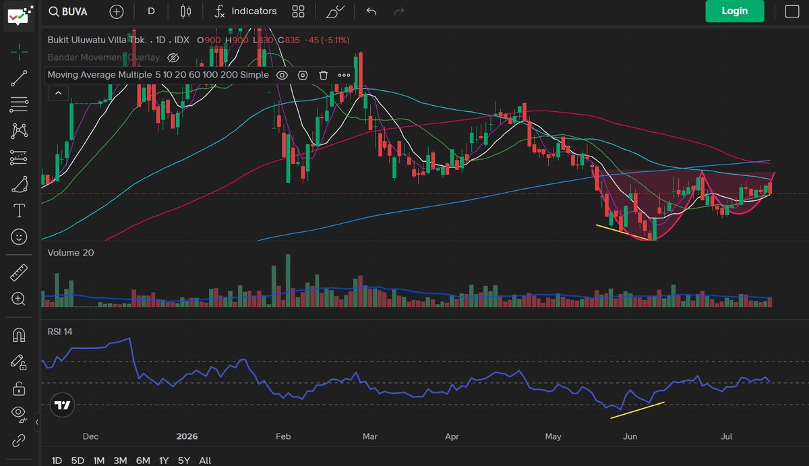
Task: Click the Jun label on time axis
Action: (x=630, y=436)
